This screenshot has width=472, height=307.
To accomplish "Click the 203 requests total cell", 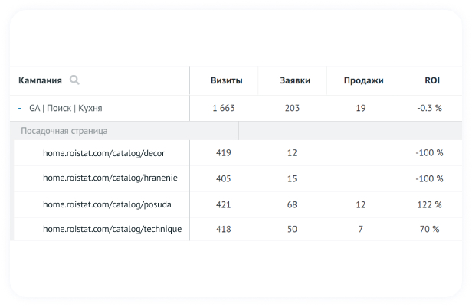I will tap(292, 108).
